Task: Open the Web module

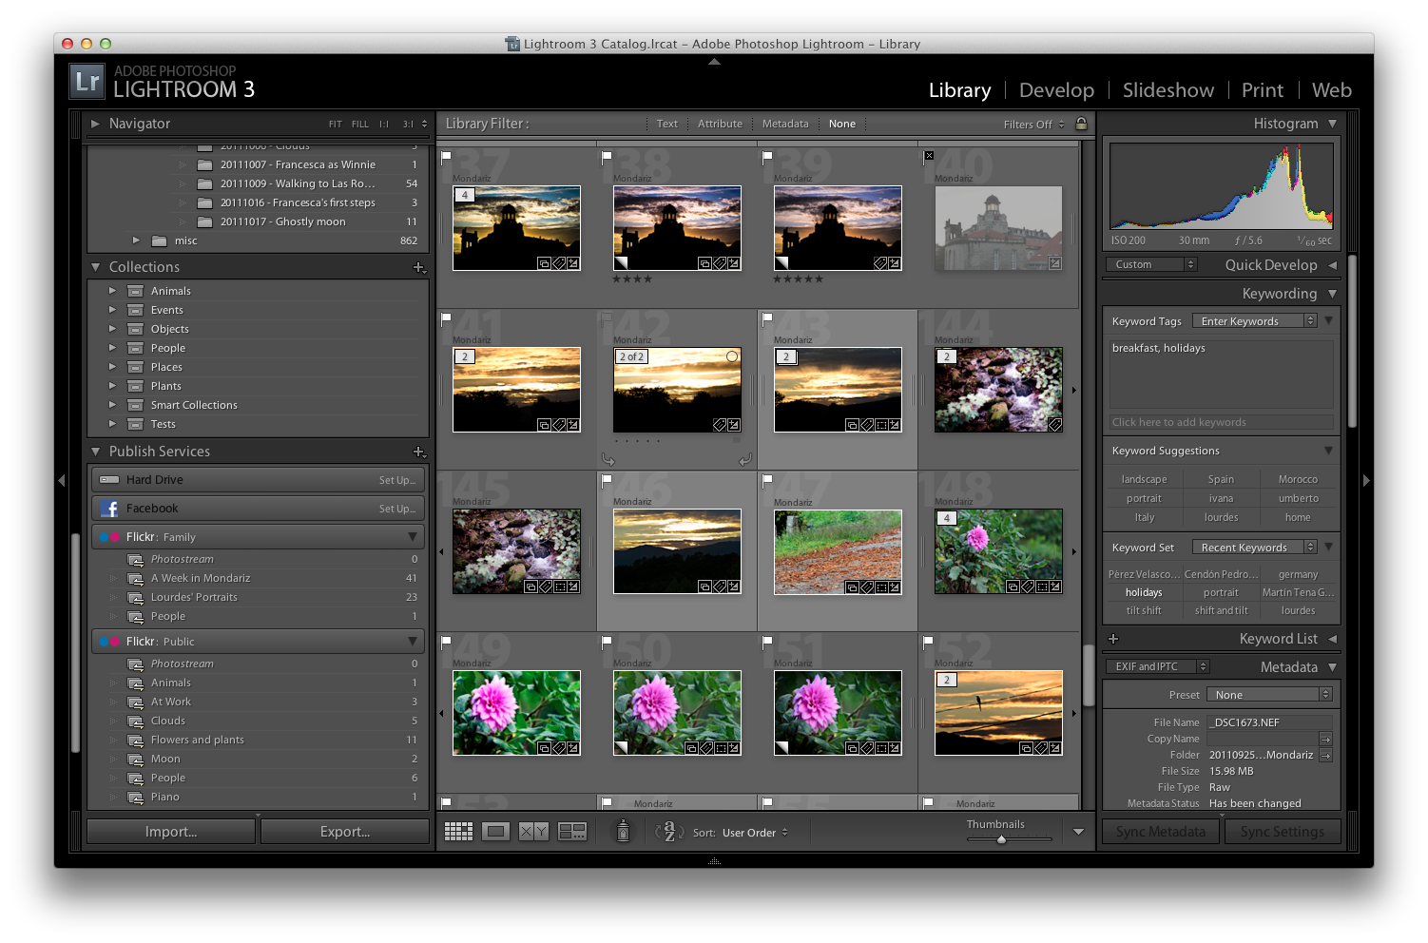Action: pos(1331,90)
